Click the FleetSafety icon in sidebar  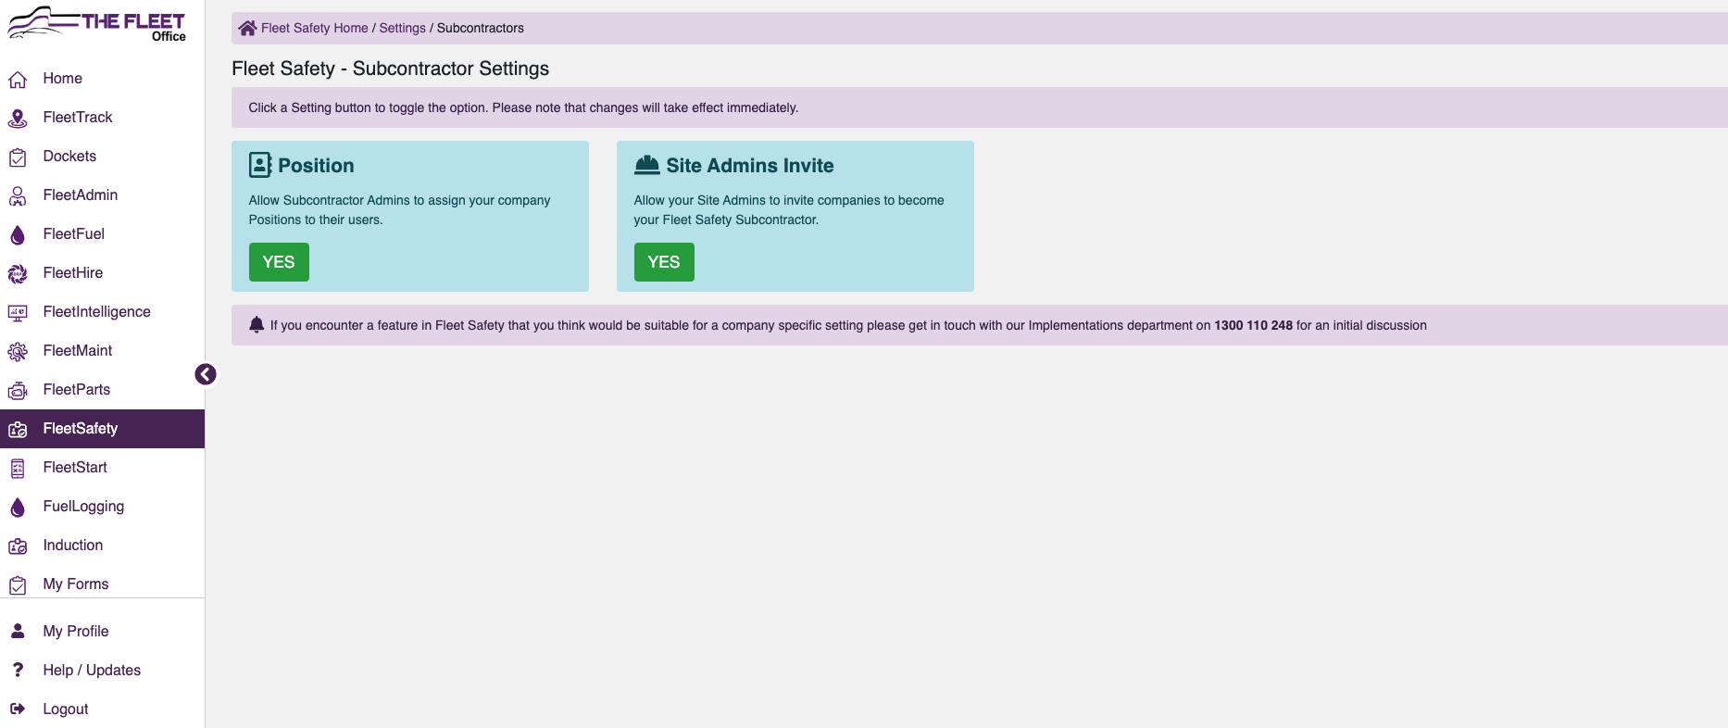click(x=18, y=430)
